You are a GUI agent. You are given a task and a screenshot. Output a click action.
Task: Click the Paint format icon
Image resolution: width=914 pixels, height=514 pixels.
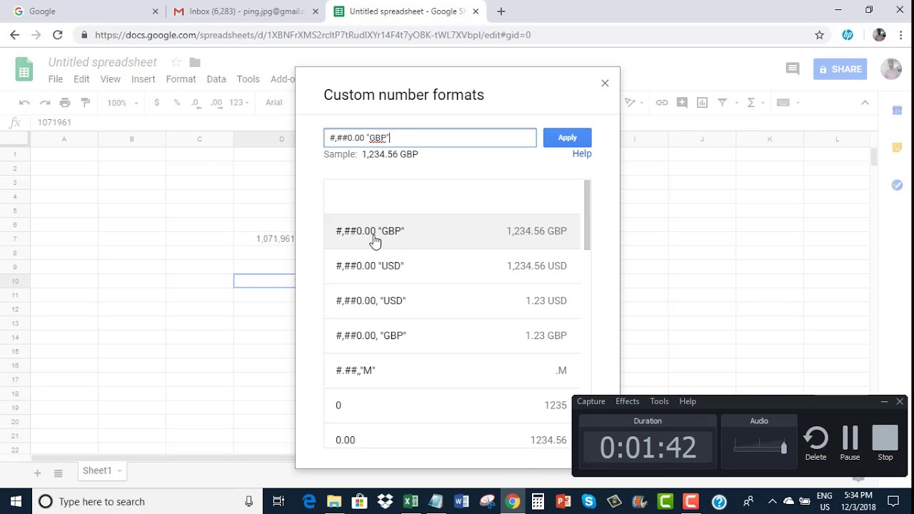[86, 103]
